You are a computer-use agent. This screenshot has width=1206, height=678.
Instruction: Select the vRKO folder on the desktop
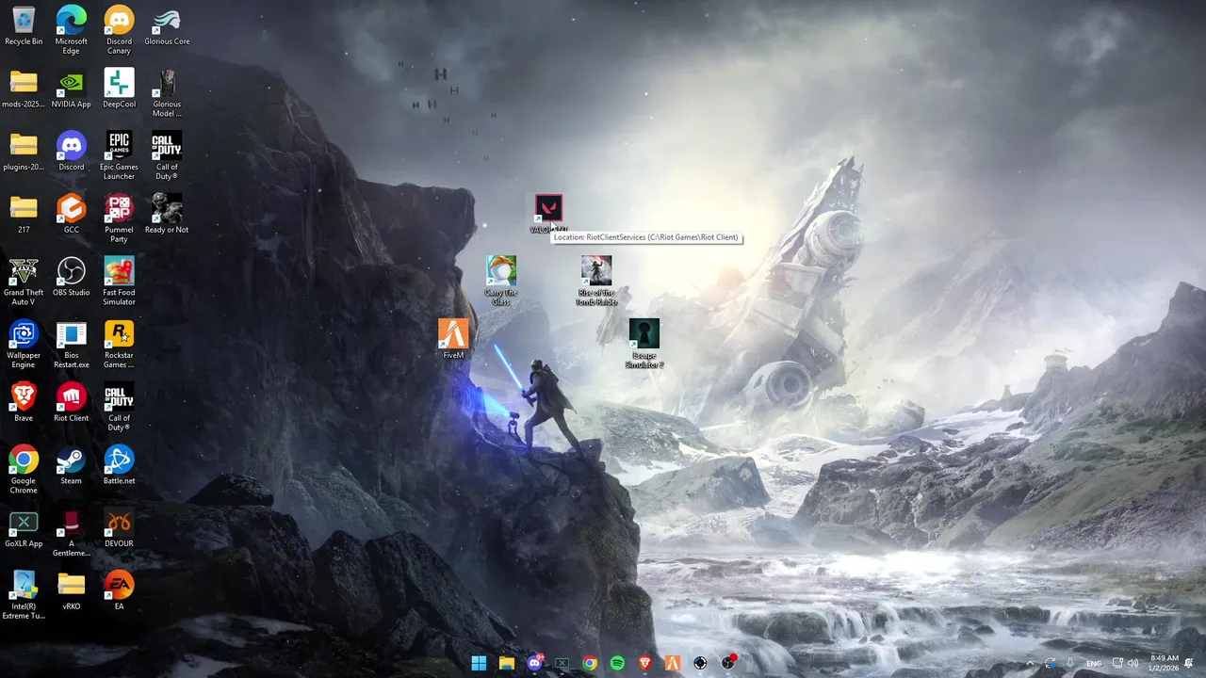pyautogui.click(x=72, y=591)
